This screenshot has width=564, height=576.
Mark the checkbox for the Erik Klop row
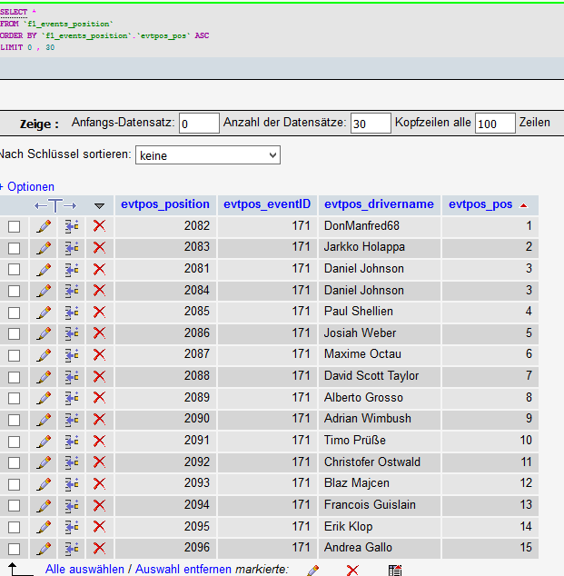[x=14, y=527]
